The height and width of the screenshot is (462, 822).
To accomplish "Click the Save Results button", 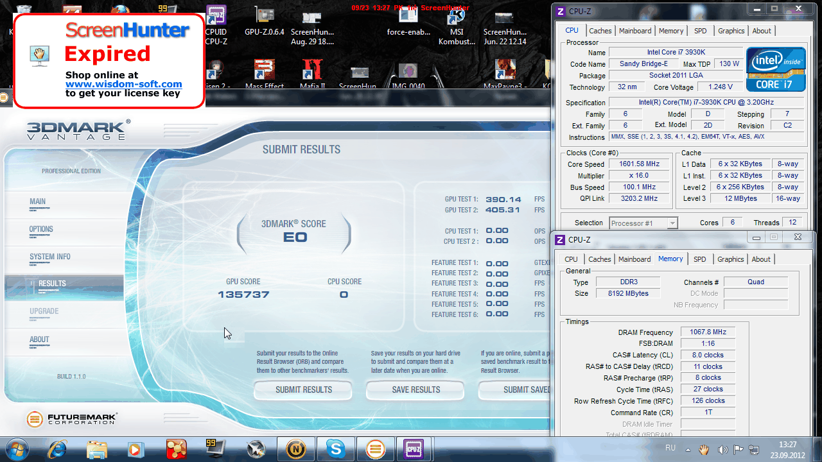I will tap(415, 389).
